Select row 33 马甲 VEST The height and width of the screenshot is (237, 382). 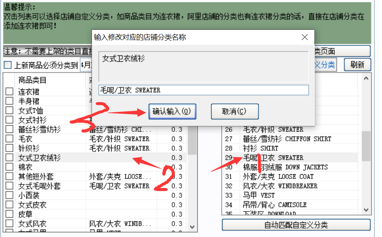click(290, 195)
